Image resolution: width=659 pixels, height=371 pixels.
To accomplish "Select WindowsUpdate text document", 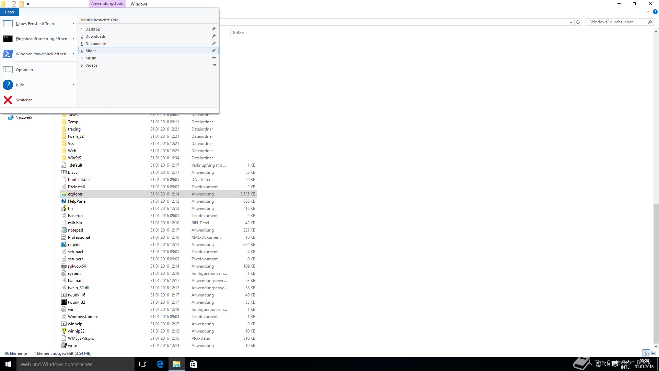I will [79, 317].
